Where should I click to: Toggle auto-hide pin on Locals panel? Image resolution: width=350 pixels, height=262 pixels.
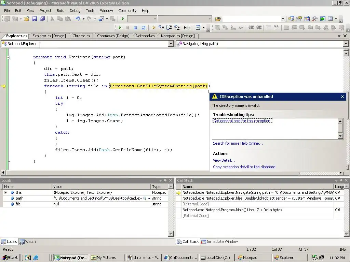pos(165,180)
